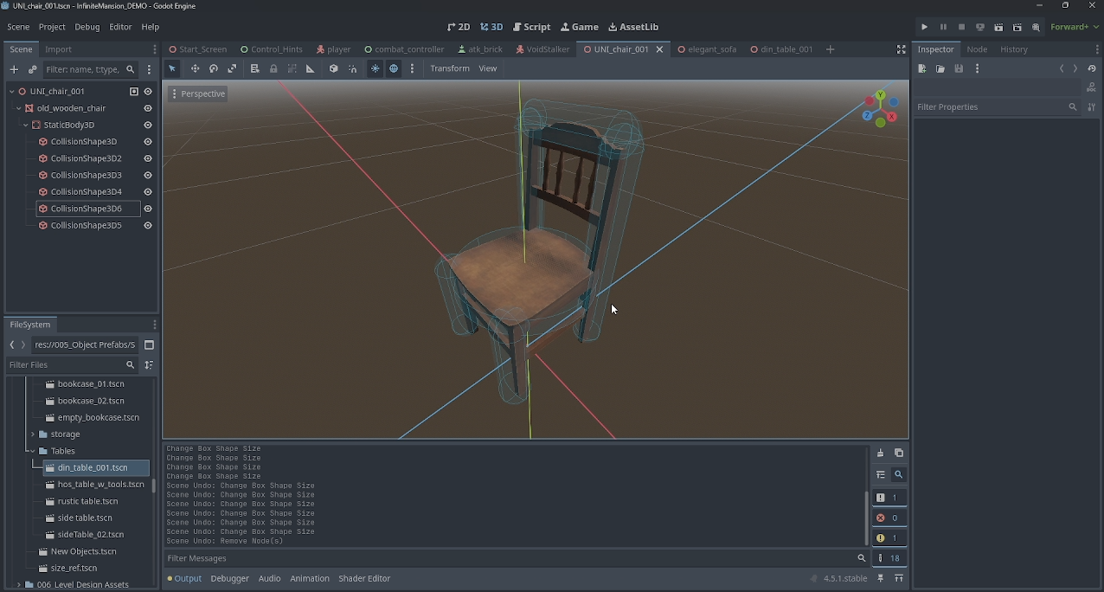1104x592 pixels.
Task: Choose the Scale mode tool
Action: tap(232, 68)
